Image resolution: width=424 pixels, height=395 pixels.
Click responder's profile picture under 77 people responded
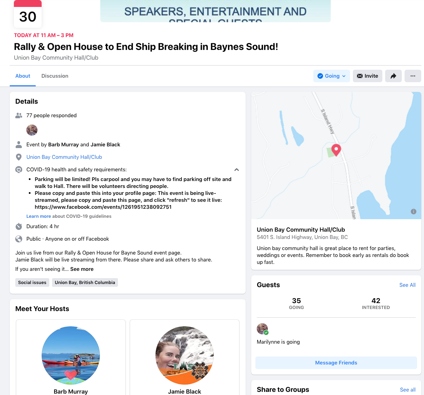tap(32, 130)
